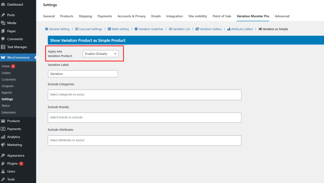This screenshot has height=183, width=324.
Task: Open WooCommerce Extensions submenu
Action: click(9, 113)
